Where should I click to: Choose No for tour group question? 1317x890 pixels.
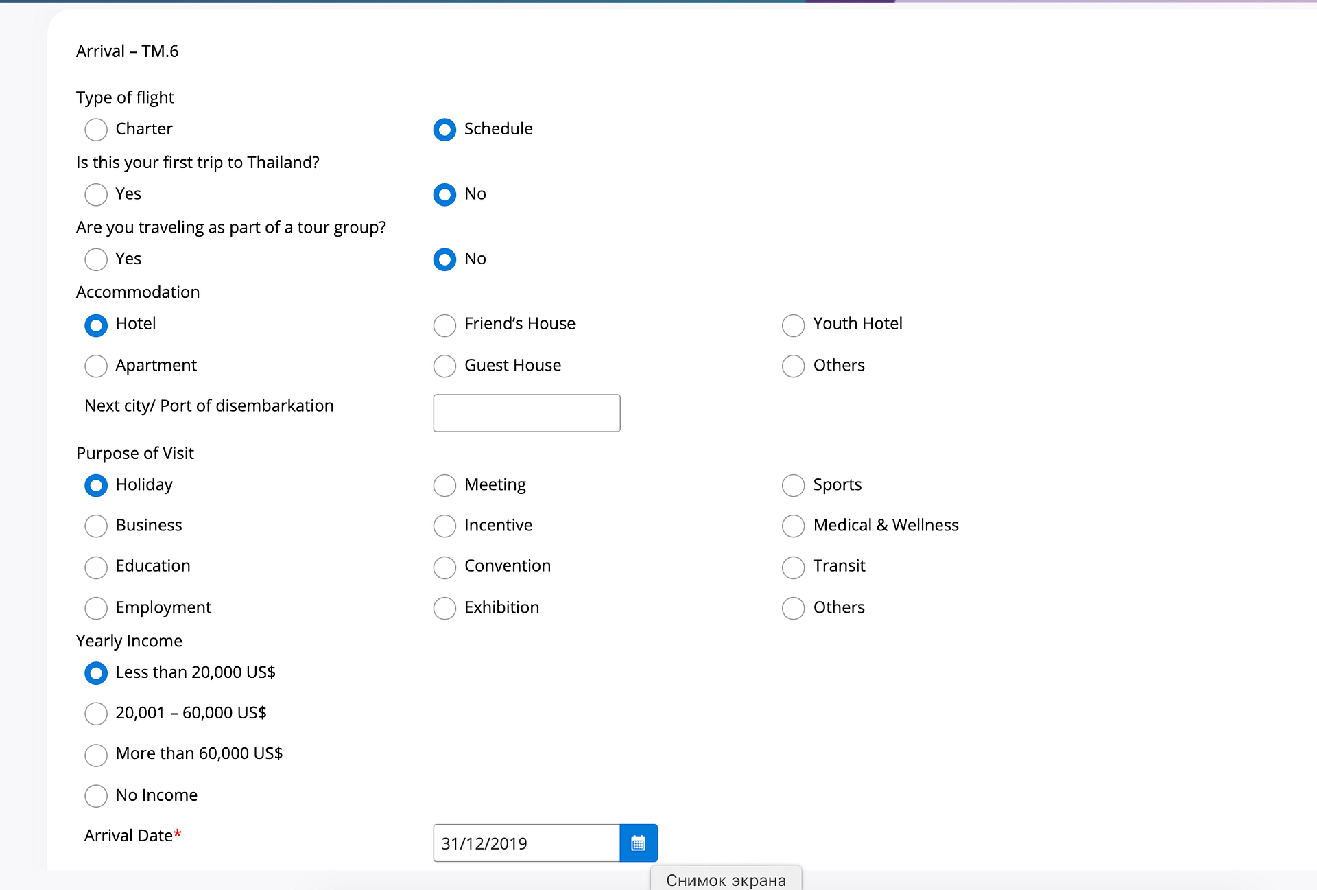click(x=444, y=259)
